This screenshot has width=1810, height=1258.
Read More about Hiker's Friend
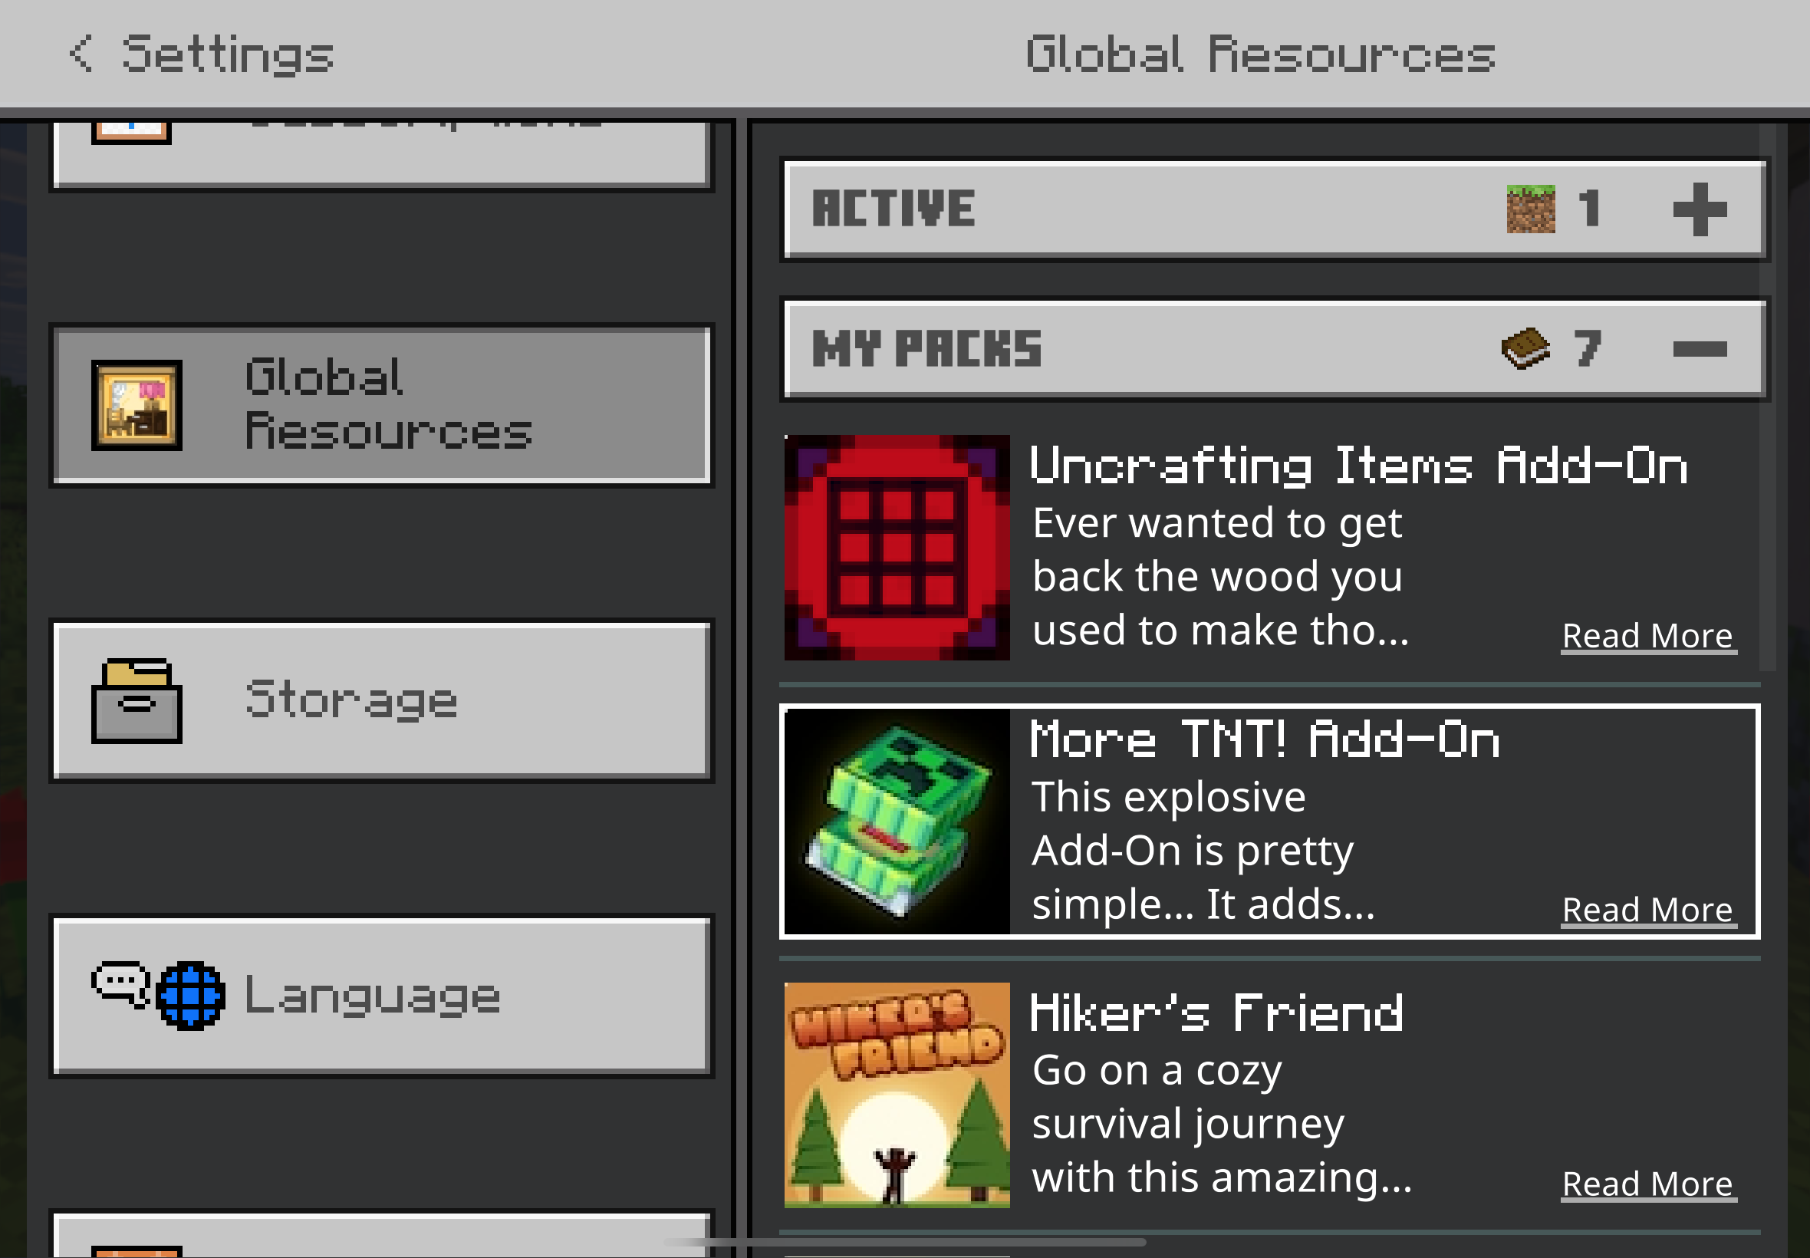pyautogui.click(x=1647, y=1184)
